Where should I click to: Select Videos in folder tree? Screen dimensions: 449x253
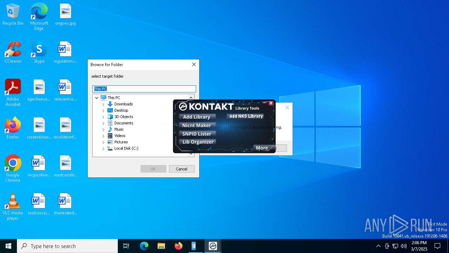click(120, 136)
